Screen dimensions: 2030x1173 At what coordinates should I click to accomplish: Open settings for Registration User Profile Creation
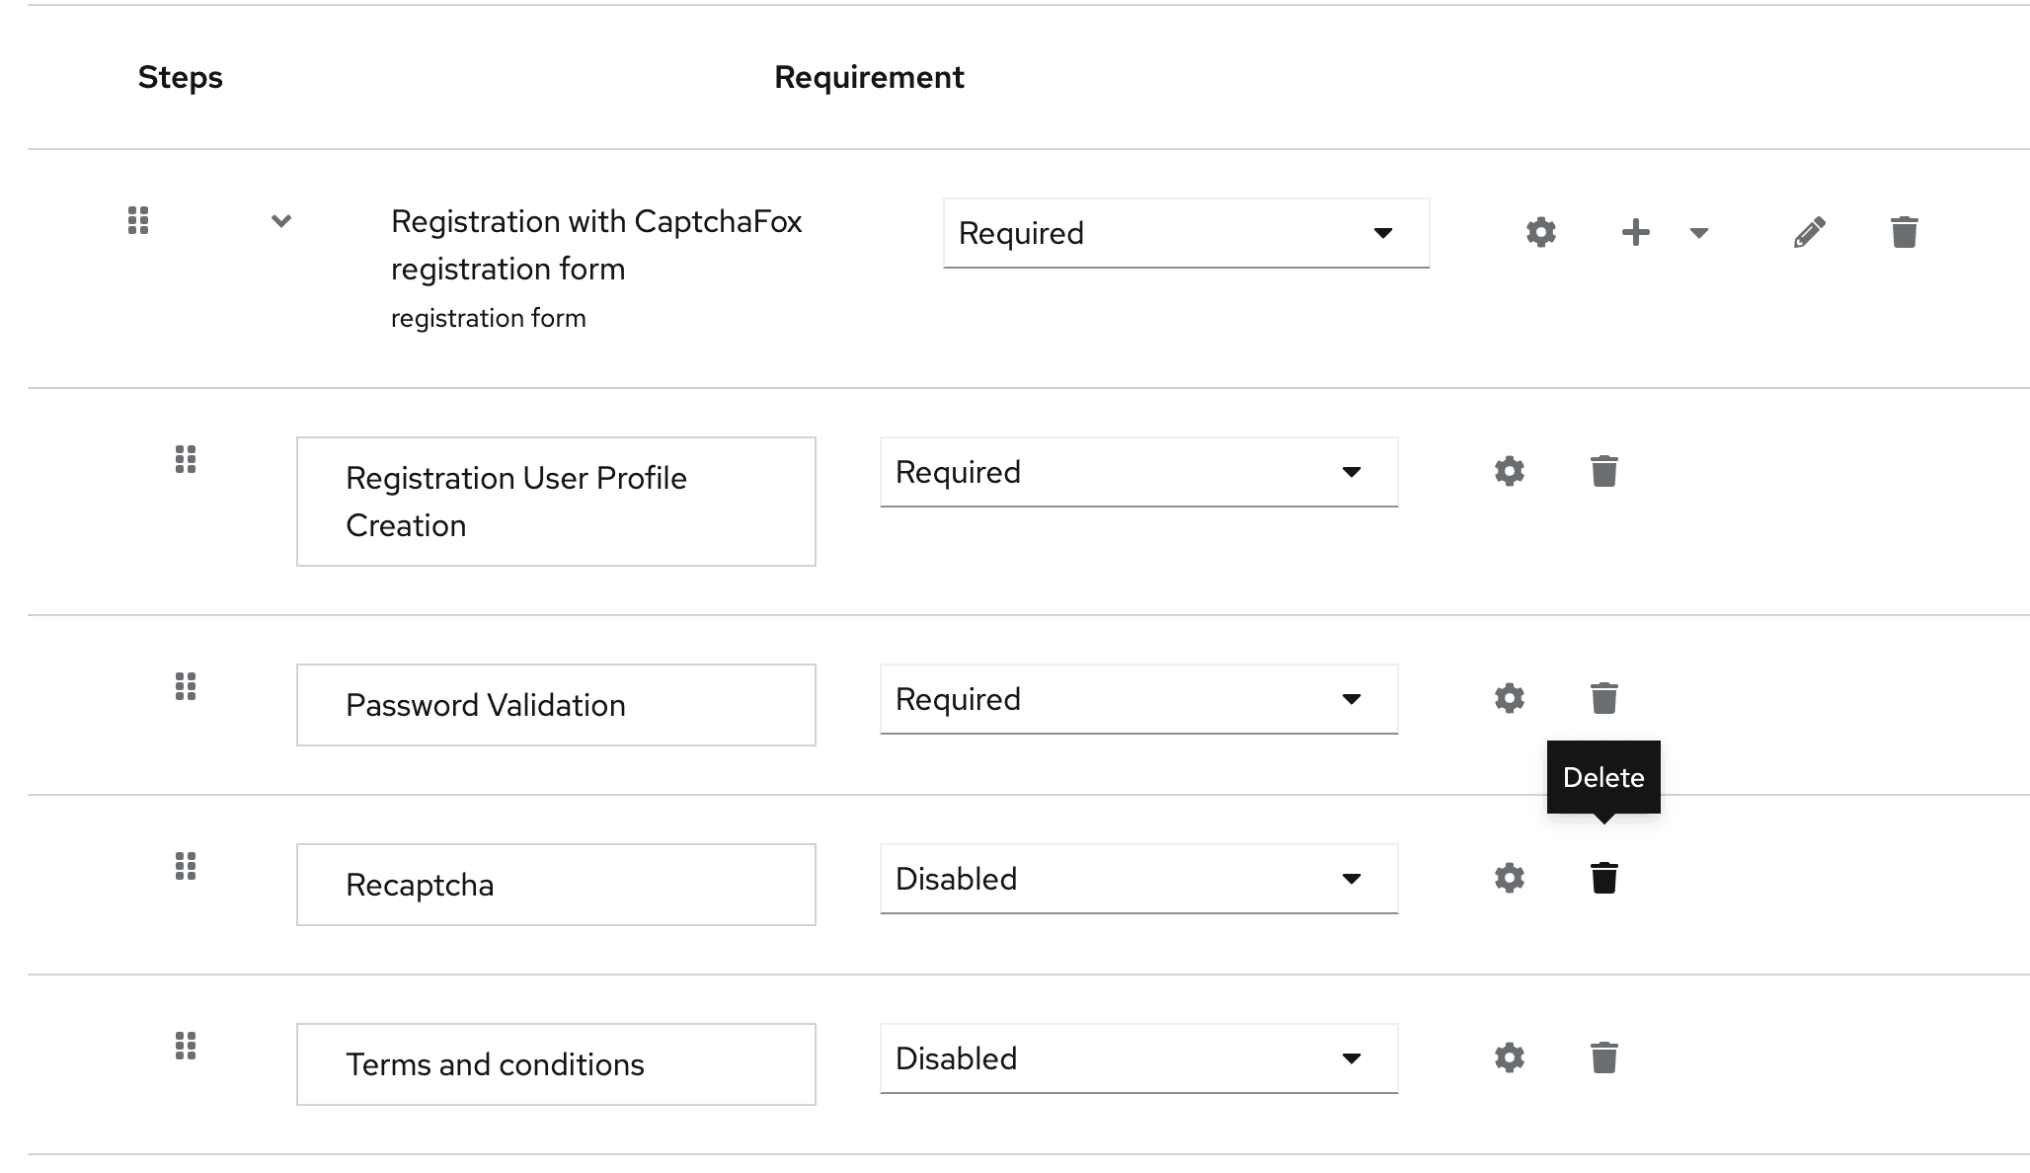(x=1509, y=471)
